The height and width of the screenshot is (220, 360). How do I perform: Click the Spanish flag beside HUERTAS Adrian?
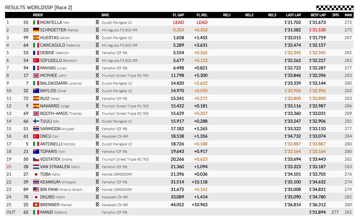point(36,37)
